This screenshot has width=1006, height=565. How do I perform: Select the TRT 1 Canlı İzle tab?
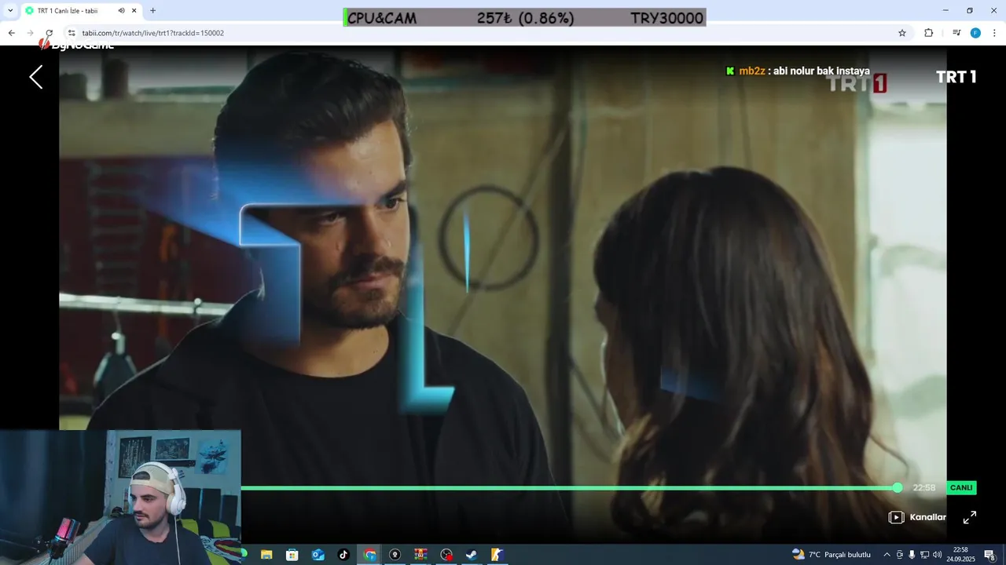pos(80,11)
